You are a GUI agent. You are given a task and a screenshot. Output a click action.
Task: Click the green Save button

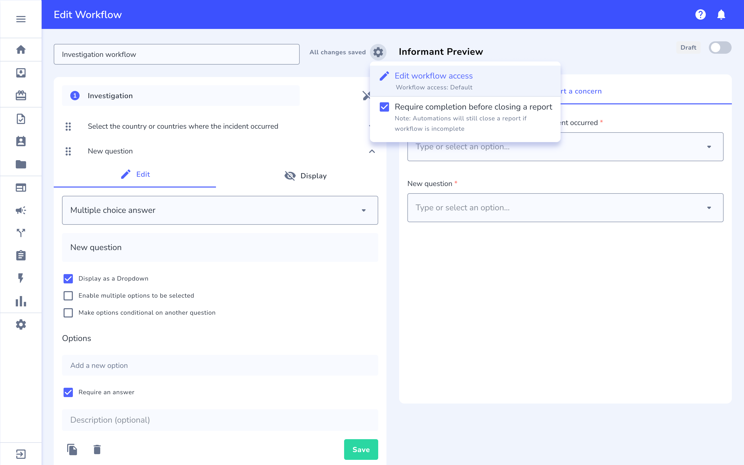click(361, 449)
